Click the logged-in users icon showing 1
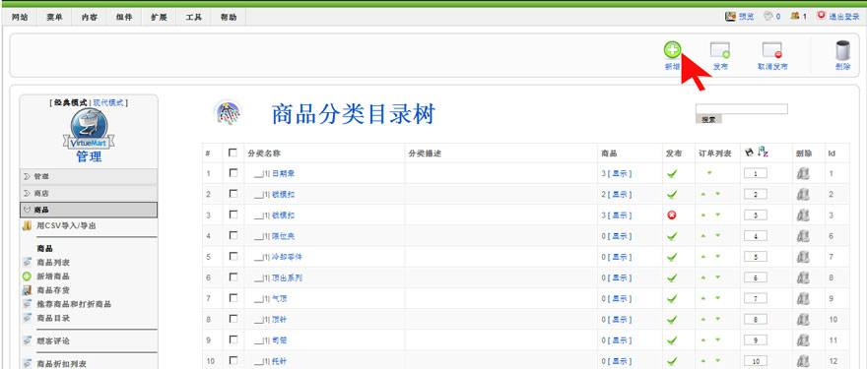 [x=794, y=17]
